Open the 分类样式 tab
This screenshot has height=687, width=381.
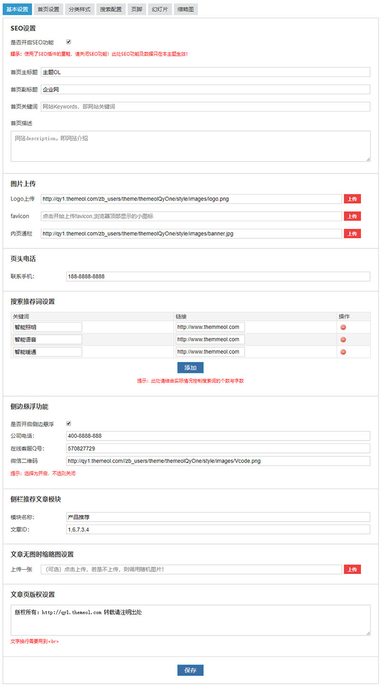[x=79, y=9]
